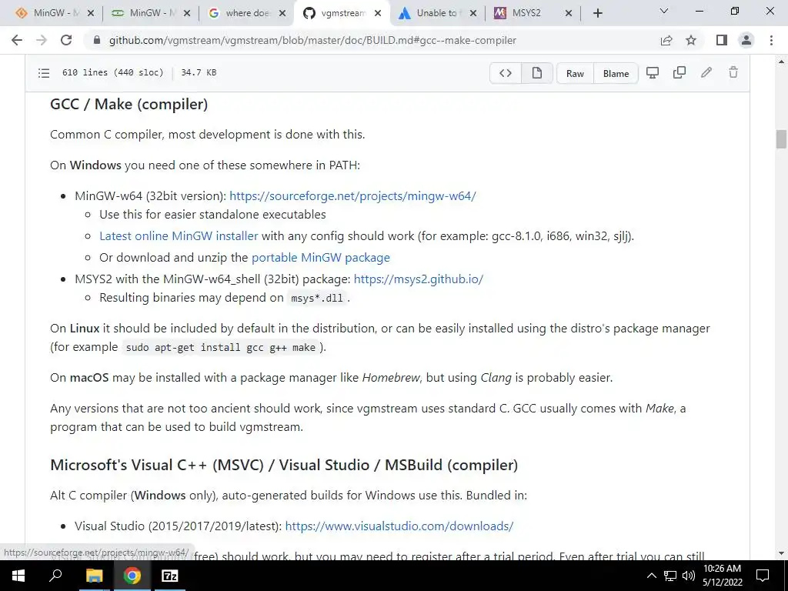This screenshot has width=788, height=591.
Task: Share this page icon in address bar
Action: [x=666, y=40]
